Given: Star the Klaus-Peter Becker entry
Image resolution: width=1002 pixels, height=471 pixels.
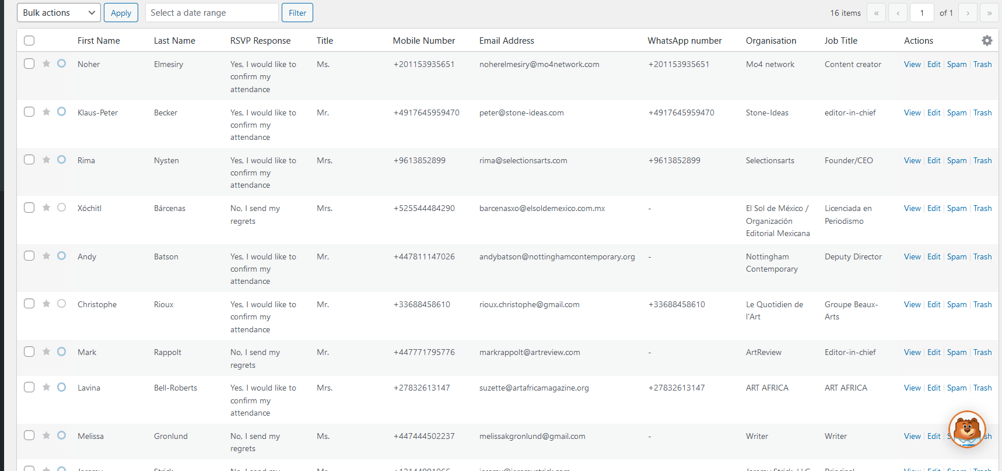Looking at the screenshot, I should point(46,112).
